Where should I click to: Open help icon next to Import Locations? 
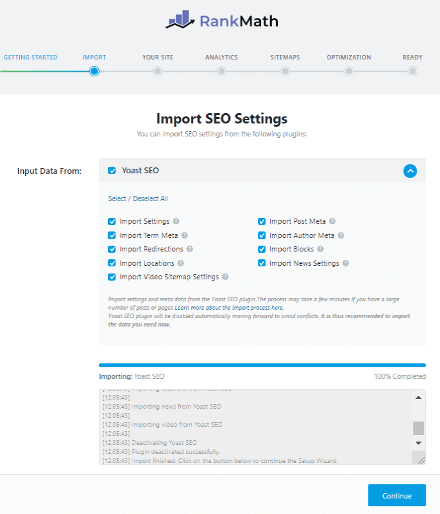(181, 263)
